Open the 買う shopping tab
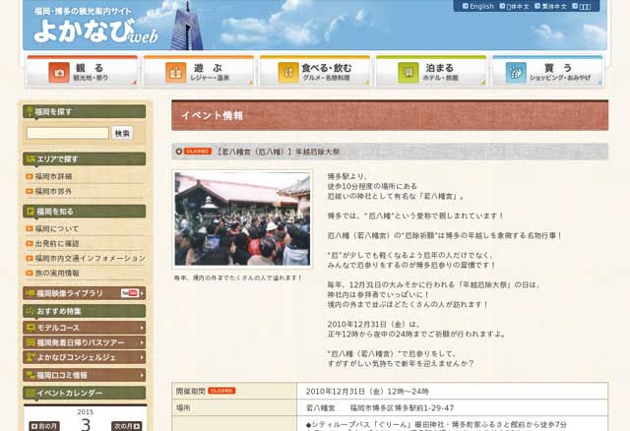Viewport: 630px width, 431px height. (x=547, y=72)
